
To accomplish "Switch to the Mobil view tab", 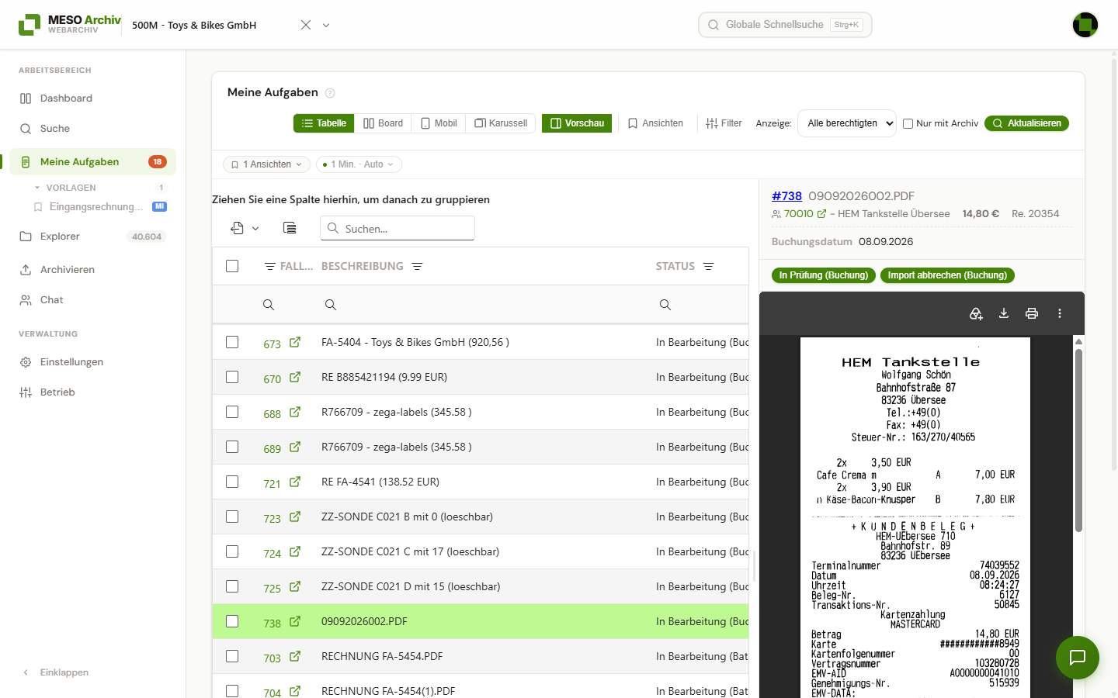I will tap(439, 123).
